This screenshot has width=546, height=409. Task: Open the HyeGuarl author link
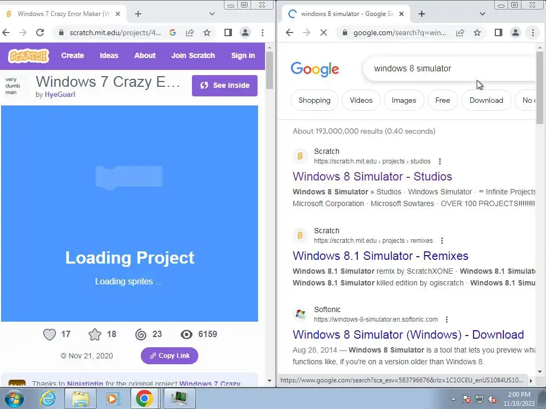(x=60, y=95)
